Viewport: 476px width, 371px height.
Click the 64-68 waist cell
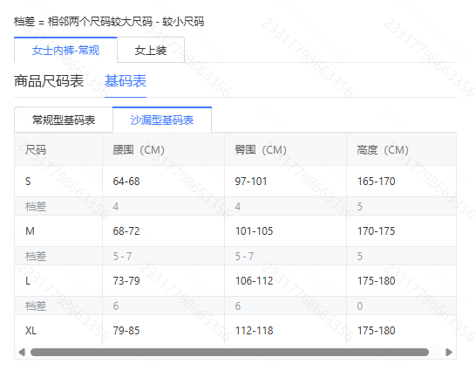[126, 182]
